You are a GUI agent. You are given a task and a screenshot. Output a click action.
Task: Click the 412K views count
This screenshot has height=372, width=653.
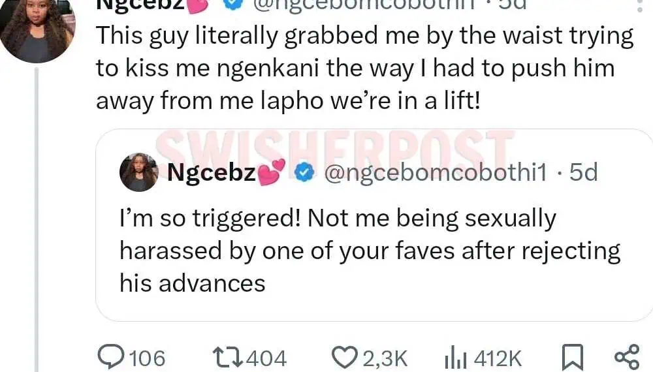[x=498, y=358]
